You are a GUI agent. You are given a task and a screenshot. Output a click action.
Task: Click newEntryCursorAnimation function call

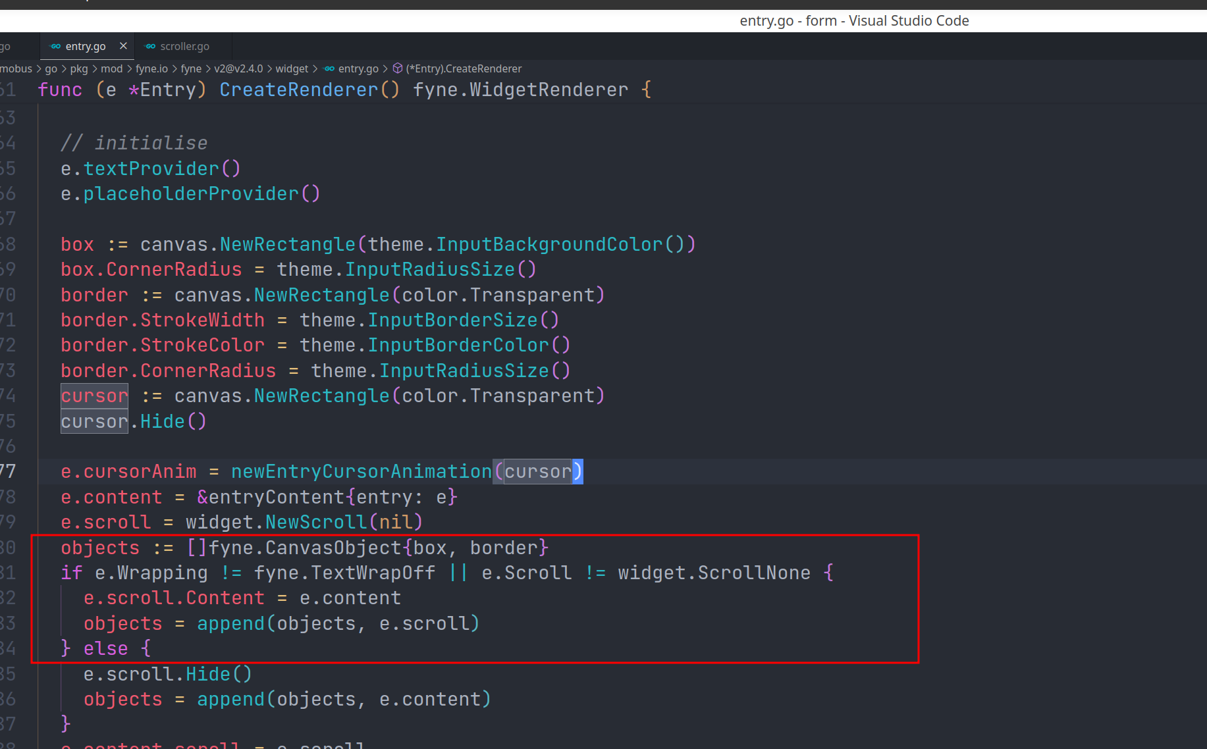point(362,471)
